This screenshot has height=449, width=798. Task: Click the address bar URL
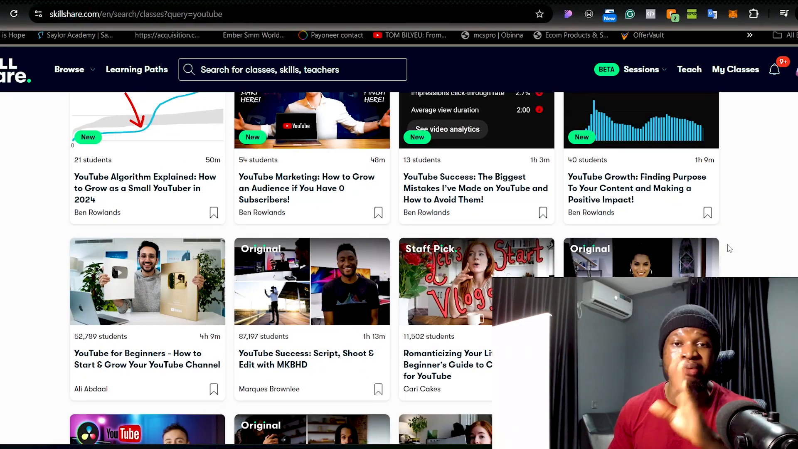coord(136,14)
